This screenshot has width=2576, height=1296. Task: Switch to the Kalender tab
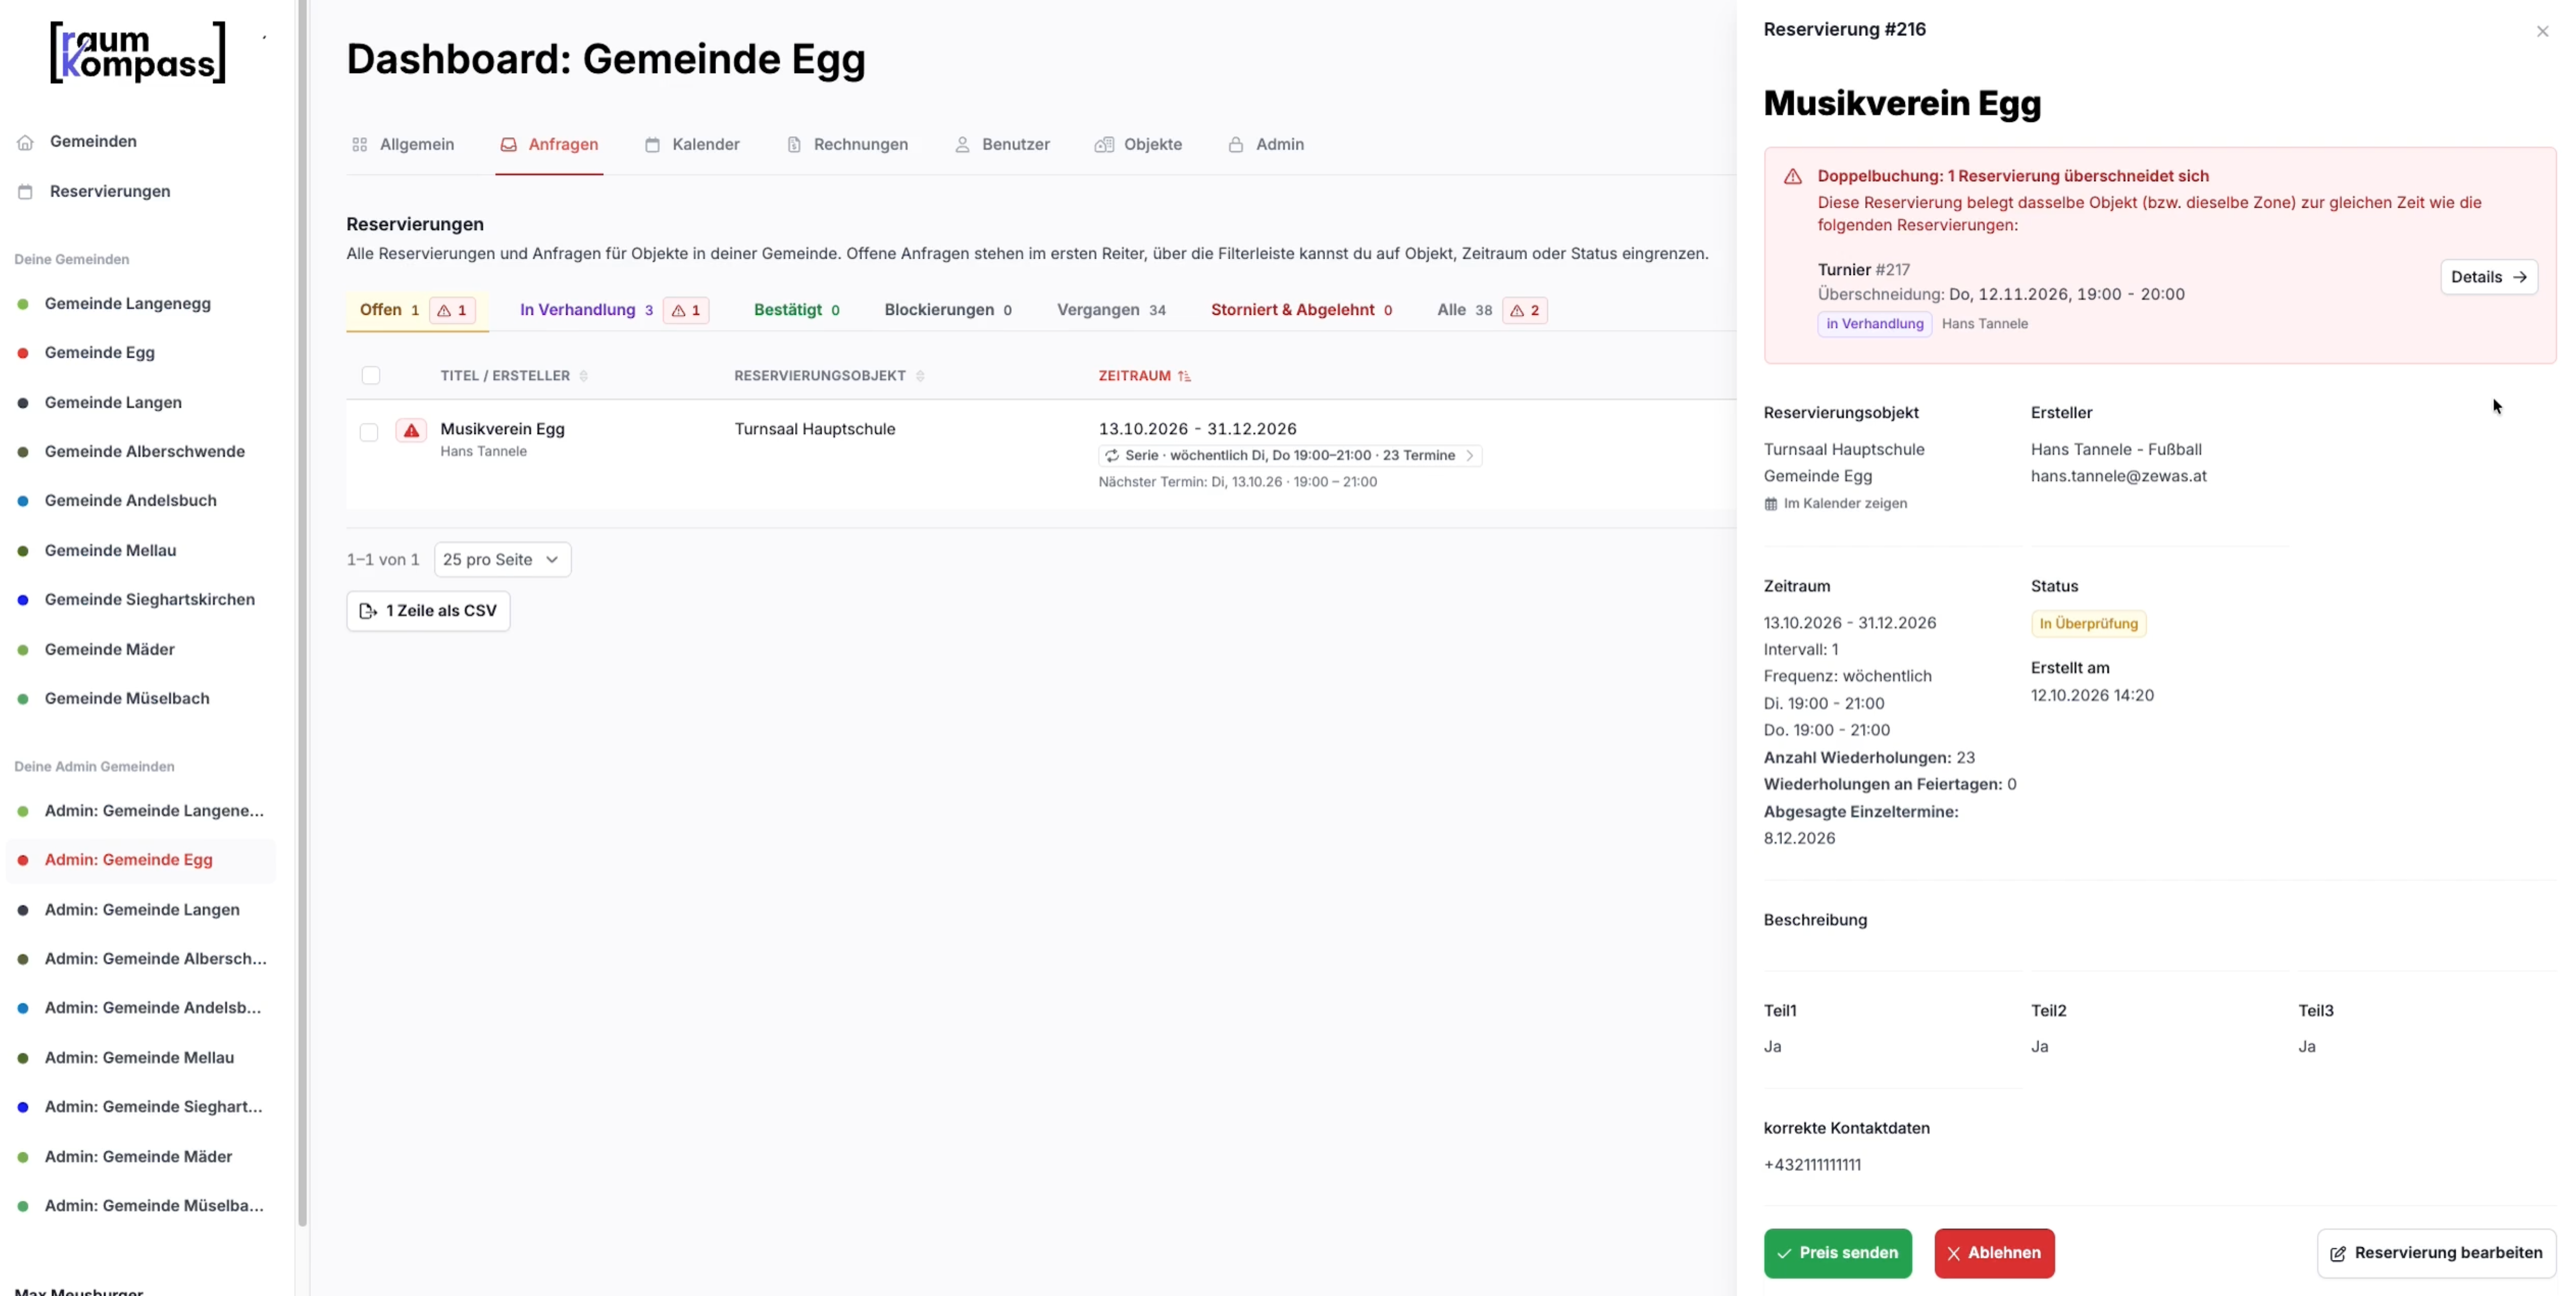[x=692, y=145]
